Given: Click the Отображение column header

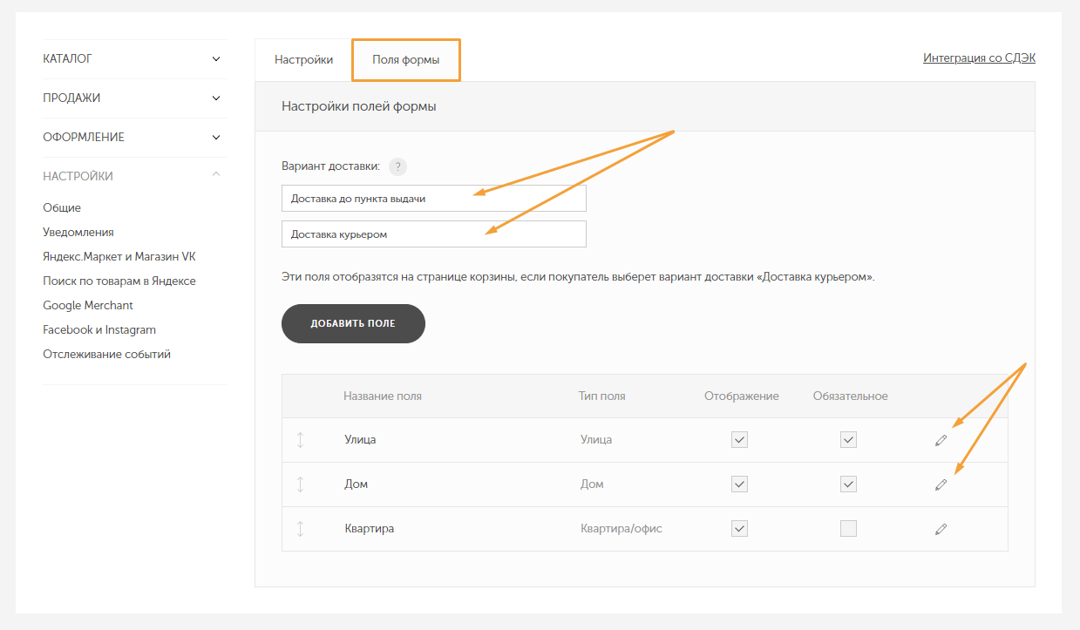Looking at the screenshot, I should [742, 396].
